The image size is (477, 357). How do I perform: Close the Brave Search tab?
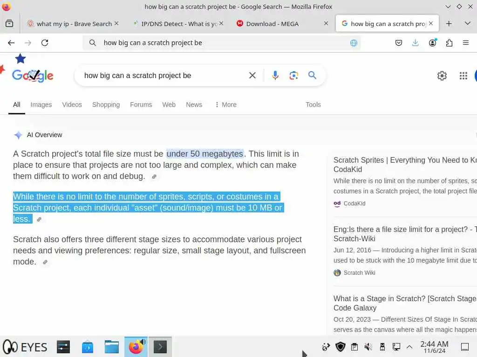coord(116,23)
